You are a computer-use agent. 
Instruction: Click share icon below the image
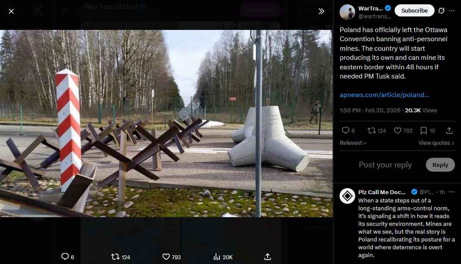tap(267, 257)
